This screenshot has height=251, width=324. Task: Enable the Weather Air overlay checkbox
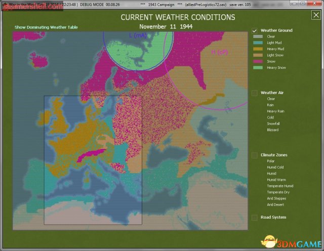point(255,93)
